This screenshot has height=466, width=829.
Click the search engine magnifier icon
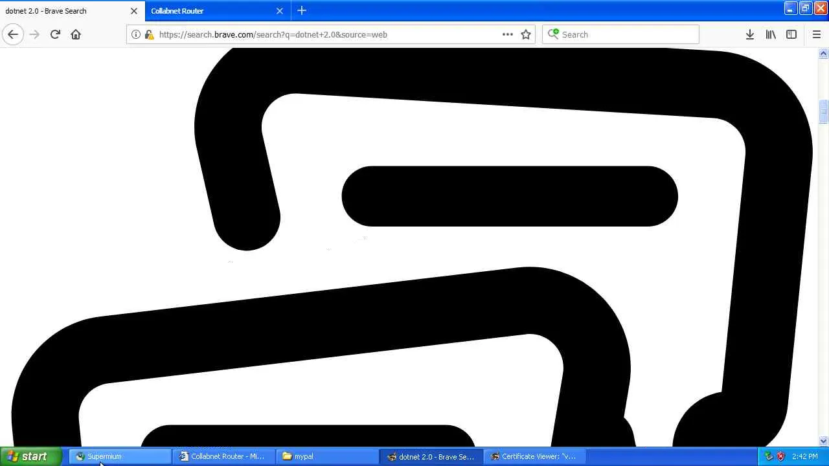click(x=553, y=34)
